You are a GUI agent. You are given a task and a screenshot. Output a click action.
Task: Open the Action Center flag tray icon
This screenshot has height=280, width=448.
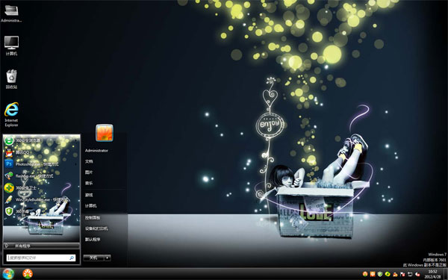click(402, 274)
